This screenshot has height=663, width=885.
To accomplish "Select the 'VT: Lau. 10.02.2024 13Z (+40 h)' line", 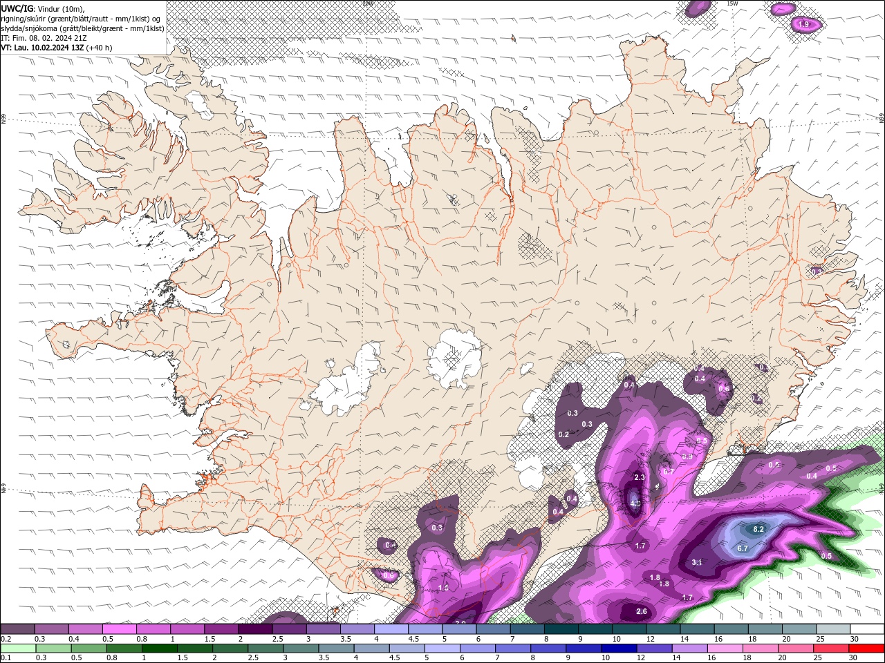I will (57, 48).
